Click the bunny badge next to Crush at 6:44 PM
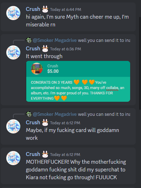 tap(45, 9)
